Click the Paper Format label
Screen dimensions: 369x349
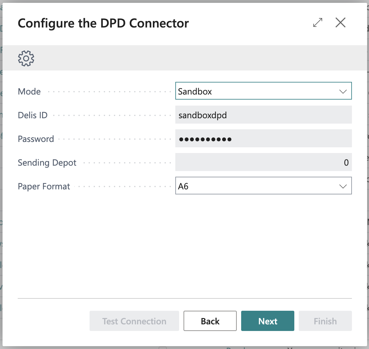44,186
